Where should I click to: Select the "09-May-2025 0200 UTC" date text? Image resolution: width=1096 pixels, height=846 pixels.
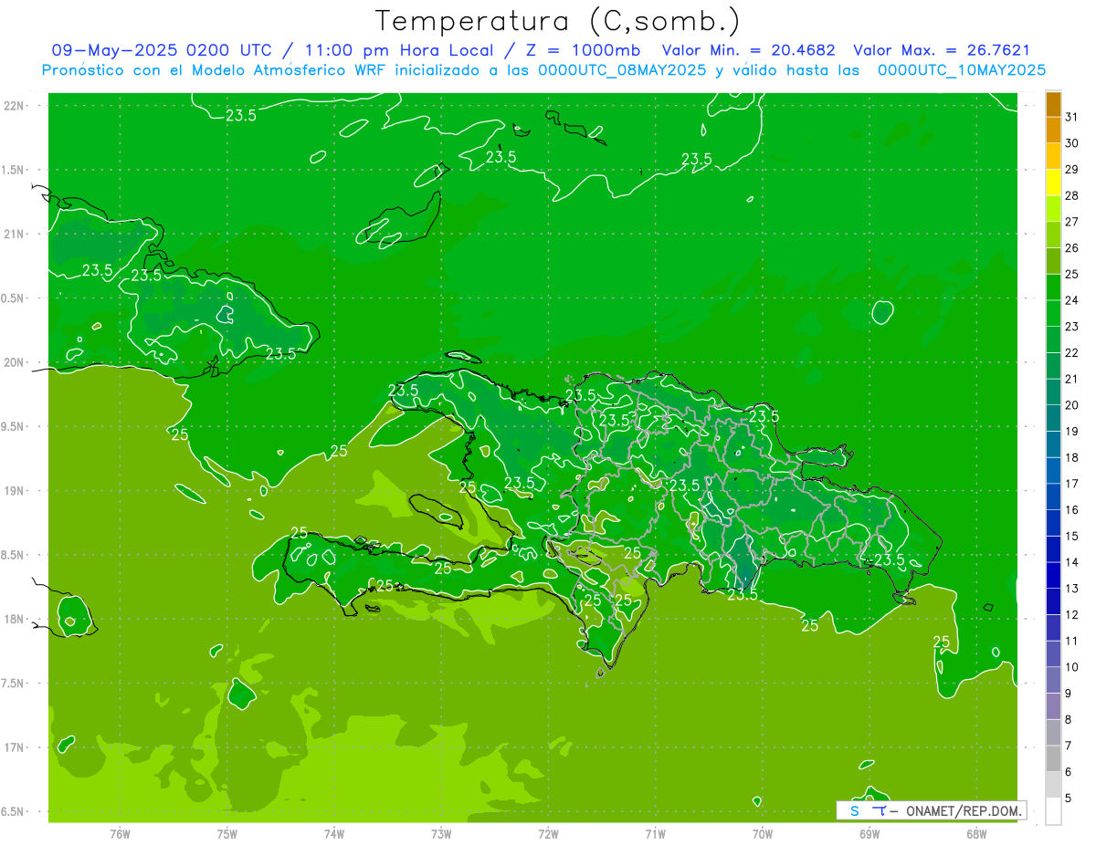(165, 51)
